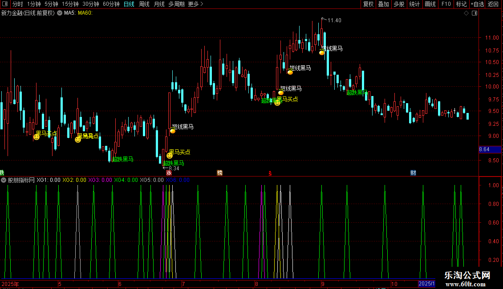Click the smiley 黑马买点 icon above 8.34 low
The width and height of the screenshot is (503, 289).
click(x=170, y=156)
